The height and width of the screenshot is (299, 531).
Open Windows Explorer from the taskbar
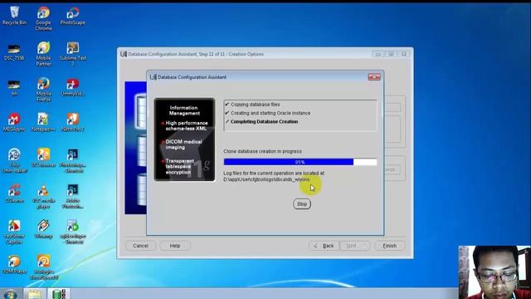pos(35,294)
